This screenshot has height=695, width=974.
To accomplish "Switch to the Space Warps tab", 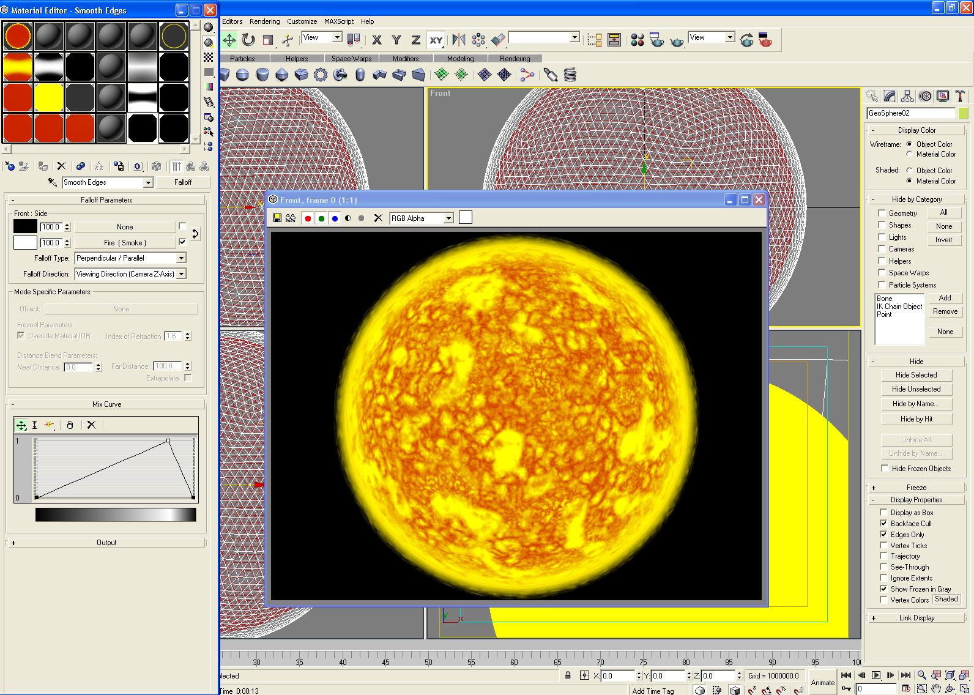I will click(352, 59).
